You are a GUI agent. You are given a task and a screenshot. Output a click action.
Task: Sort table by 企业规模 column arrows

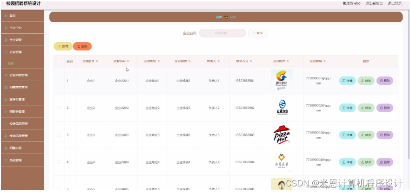[x=189, y=61]
